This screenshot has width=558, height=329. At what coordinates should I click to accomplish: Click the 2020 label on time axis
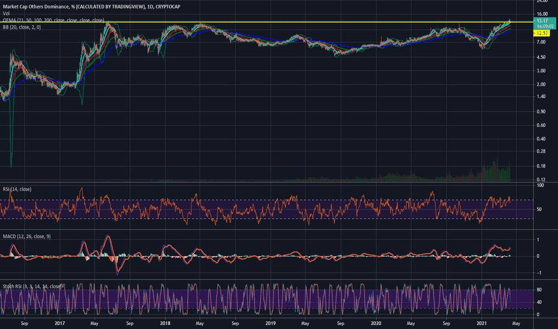point(376,323)
